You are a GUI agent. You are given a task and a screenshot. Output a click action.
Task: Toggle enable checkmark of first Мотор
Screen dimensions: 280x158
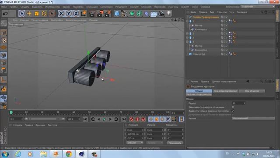click(227, 25)
